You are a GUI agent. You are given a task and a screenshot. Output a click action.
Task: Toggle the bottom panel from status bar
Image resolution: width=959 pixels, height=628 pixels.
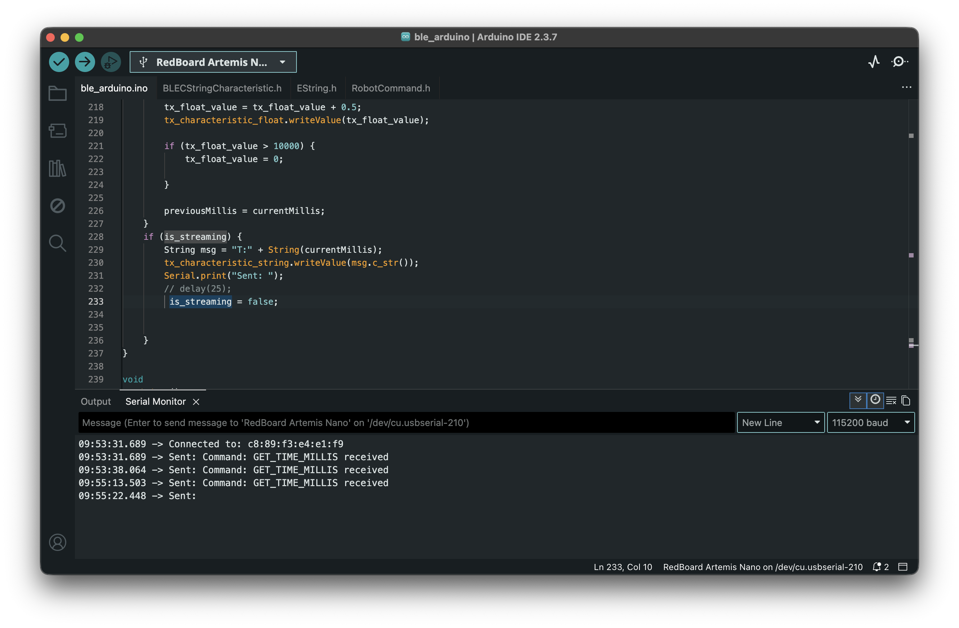[903, 567]
